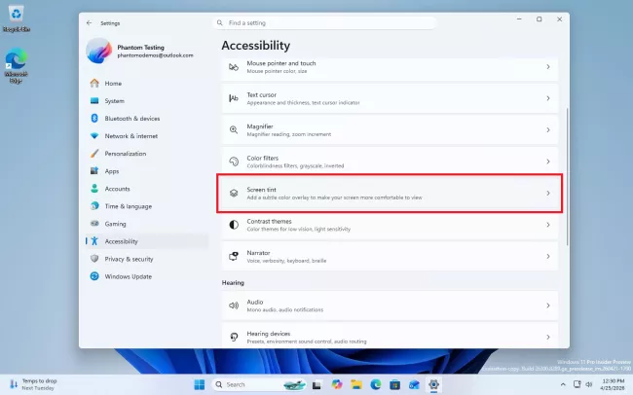Click the Narrator monitor icon
This screenshot has height=395, width=633.
coord(234,256)
